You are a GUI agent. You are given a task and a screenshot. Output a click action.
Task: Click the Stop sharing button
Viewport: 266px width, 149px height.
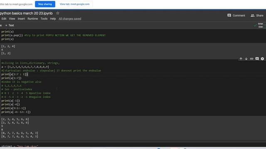click(x=45, y=4)
